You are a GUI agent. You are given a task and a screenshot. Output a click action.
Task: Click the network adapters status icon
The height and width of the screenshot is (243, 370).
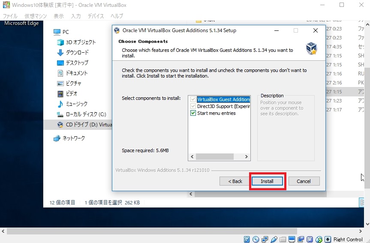pos(265,239)
